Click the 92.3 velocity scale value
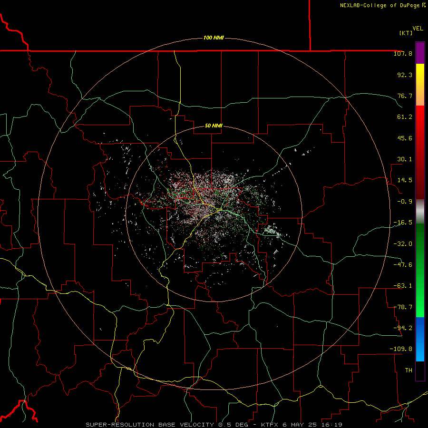 (405, 75)
